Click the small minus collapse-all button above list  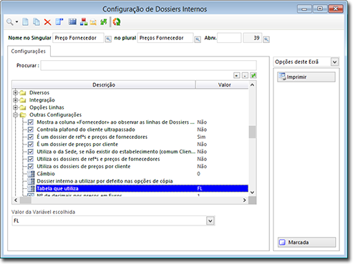(x=245, y=76)
